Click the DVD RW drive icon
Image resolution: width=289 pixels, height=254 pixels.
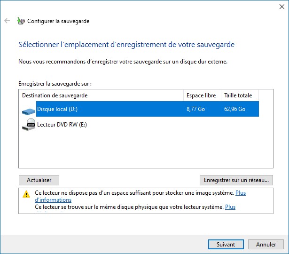click(x=29, y=125)
